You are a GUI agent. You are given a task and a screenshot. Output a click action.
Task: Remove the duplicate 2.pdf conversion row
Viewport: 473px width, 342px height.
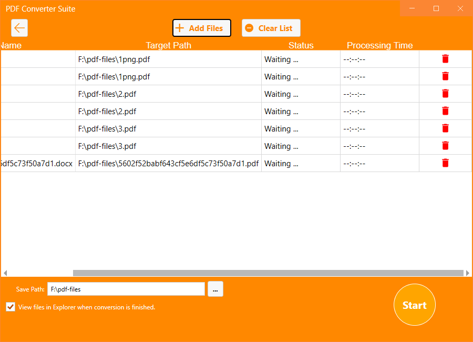[445, 111]
